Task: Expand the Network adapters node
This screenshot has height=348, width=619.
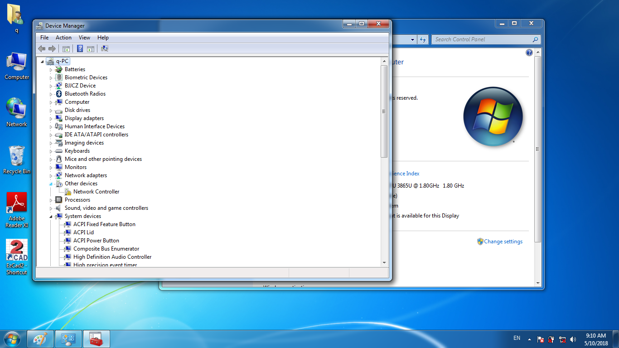Action: (51, 175)
